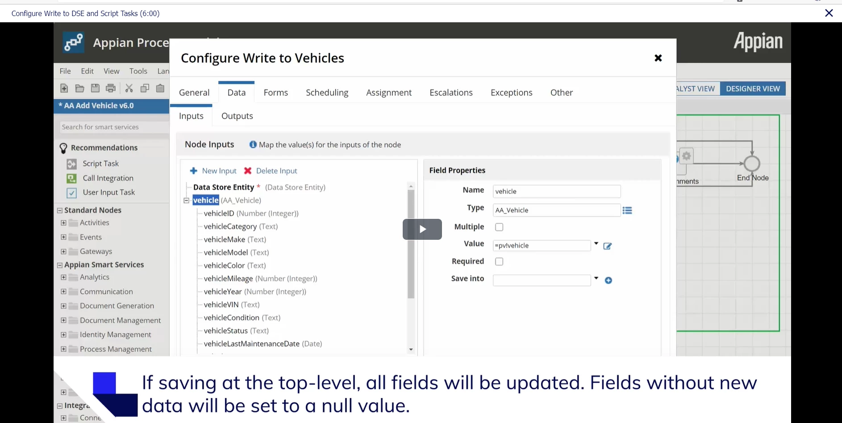
Task: Switch to the Other tab
Action: click(x=562, y=93)
